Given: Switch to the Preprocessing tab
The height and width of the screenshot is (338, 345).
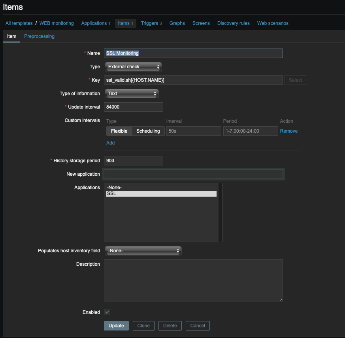Looking at the screenshot, I should coord(39,36).
